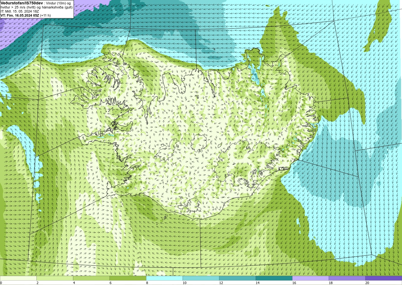Image resolution: width=402 pixels, height=285 pixels.
Task: Click the '14' label on the color scale
Action: (x=258, y=283)
